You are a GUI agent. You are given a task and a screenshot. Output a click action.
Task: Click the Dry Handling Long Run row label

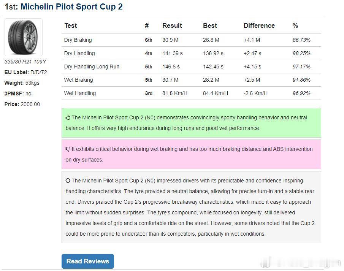click(x=92, y=67)
